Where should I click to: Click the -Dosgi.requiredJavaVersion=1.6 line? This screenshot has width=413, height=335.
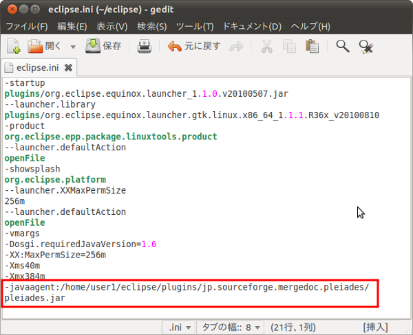(81, 244)
